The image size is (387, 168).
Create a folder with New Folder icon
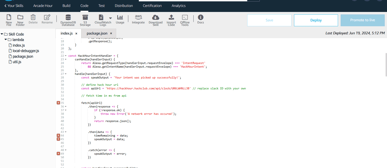point(20,18)
